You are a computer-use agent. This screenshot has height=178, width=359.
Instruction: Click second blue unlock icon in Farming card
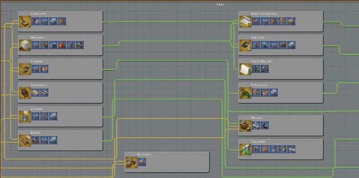tap(44, 69)
